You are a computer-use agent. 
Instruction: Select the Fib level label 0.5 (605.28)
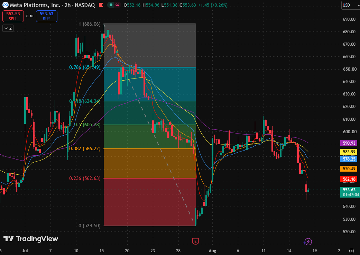point(87,125)
